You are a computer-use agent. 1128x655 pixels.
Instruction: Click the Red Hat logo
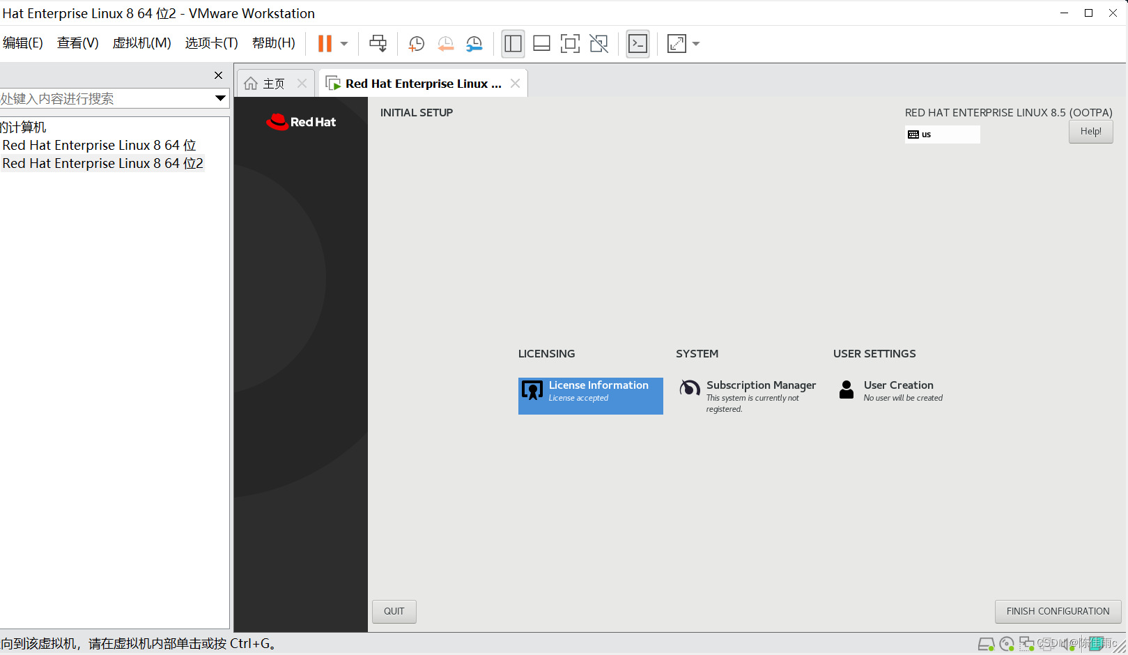tap(301, 122)
